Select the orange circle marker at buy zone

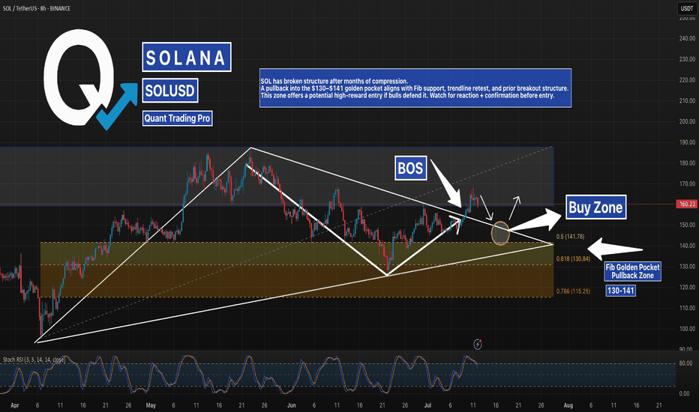(x=500, y=233)
